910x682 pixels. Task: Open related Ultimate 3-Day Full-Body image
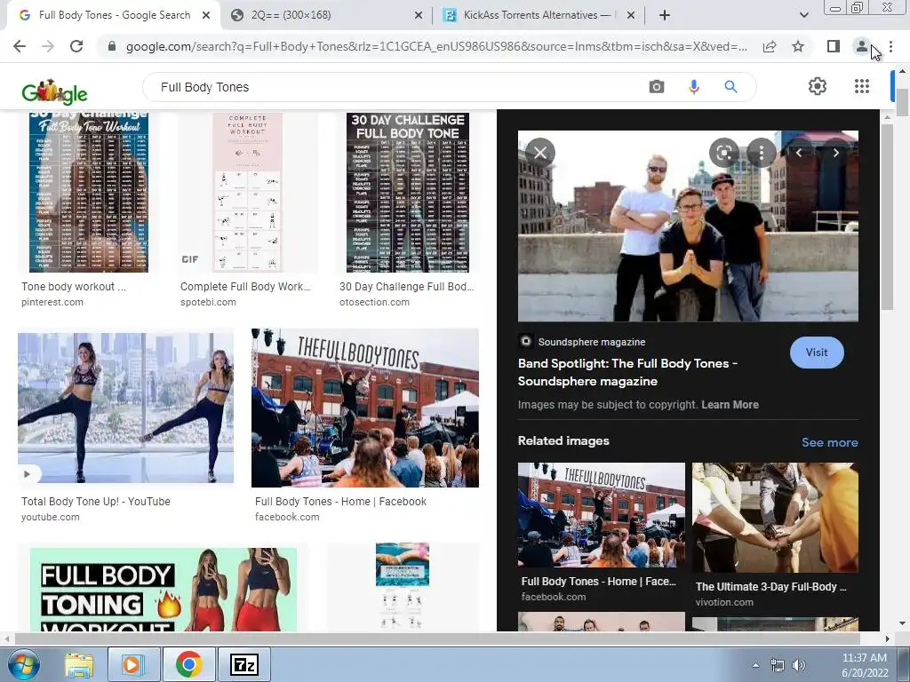click(775, 518)
